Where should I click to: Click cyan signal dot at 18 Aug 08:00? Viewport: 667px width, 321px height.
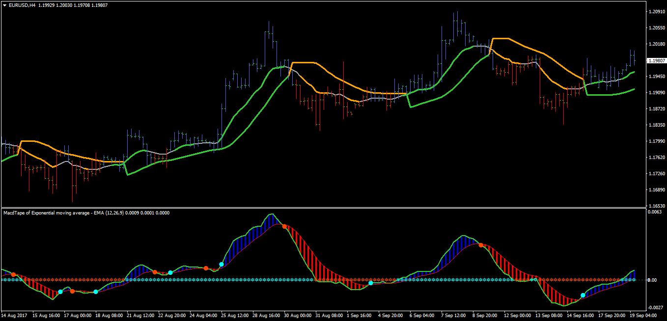point(96,292)
